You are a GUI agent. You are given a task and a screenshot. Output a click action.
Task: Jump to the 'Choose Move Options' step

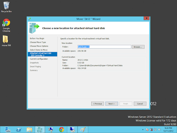pos(39,46)
